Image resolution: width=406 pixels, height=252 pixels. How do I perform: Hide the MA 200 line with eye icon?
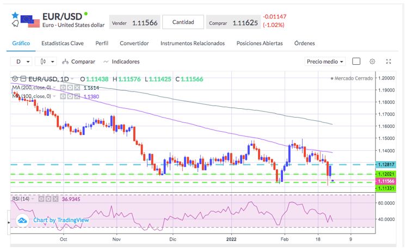pyautogui.click(x=63, y=88)
